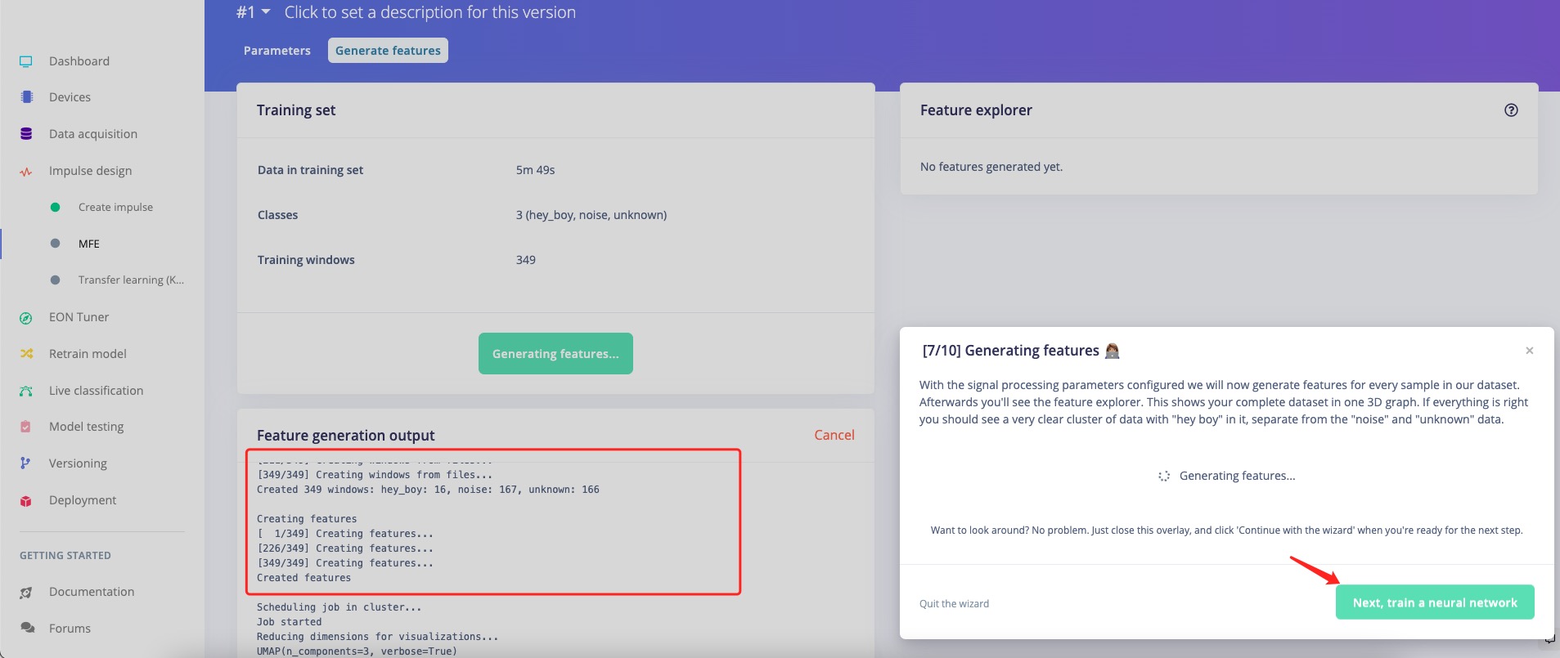
Task: Expand the #1 version dropdown arrow
Action: coord(266,12)
